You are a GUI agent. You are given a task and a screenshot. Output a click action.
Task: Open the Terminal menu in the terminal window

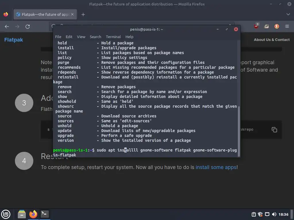(113, 37)
